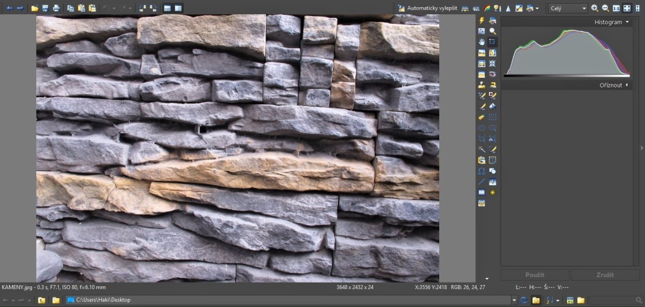Click the Zrušit button
The width and height of the screenshot is (645, 307).
tap(605, 275)
